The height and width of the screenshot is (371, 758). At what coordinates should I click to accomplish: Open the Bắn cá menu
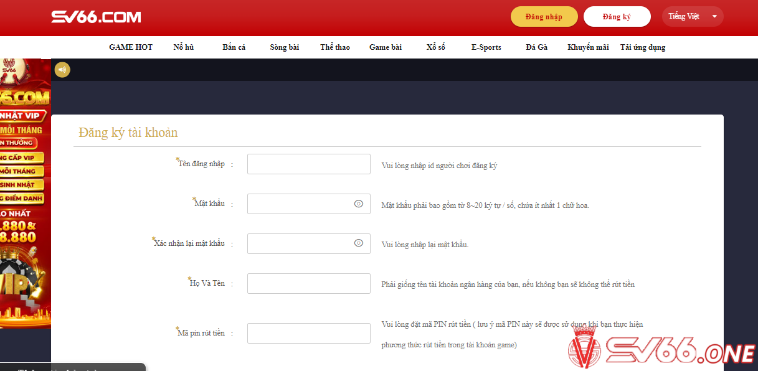(x=234, y=47)
